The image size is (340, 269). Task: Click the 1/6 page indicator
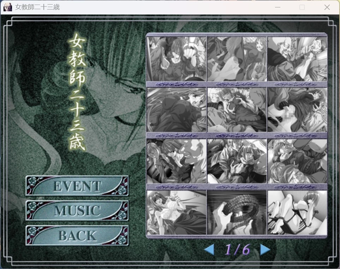coord(237,250)
